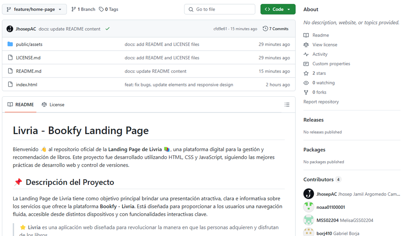Click the fork icon in About
Image resolution: width=407 pixels, height=236 pixels.
306,92
